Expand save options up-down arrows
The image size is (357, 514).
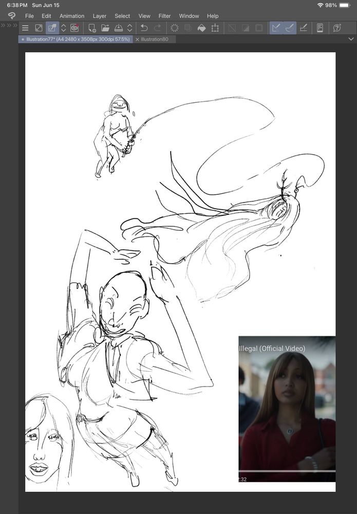point(129,28)
